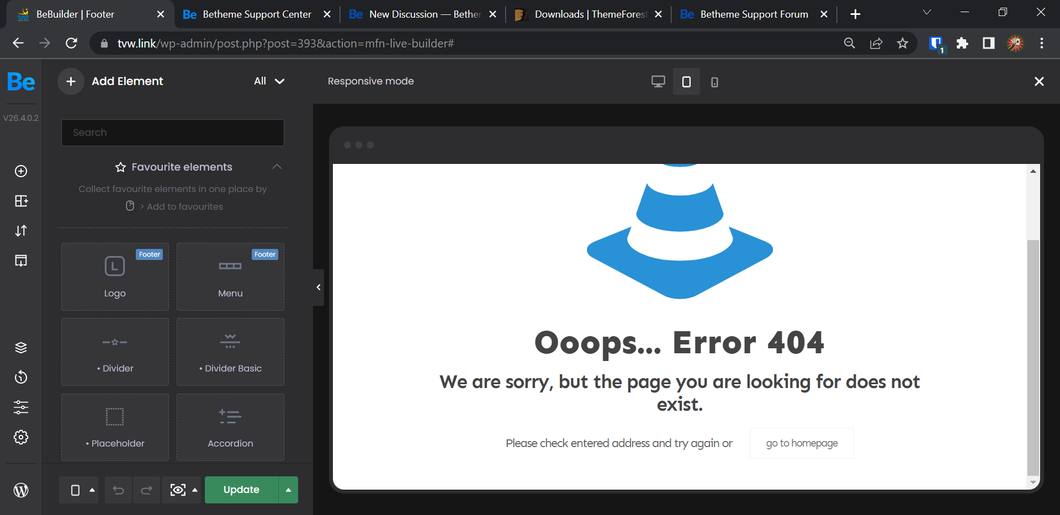Open the export/import arrows sidebar icon
Image resolution: width=1060 pixels, height=515 pixels.
(x=21, y=231)
